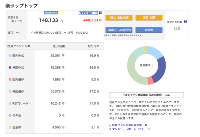Click PDF icon after マンスリーレポート link
200x137 pixels.
tap(149, 129)
